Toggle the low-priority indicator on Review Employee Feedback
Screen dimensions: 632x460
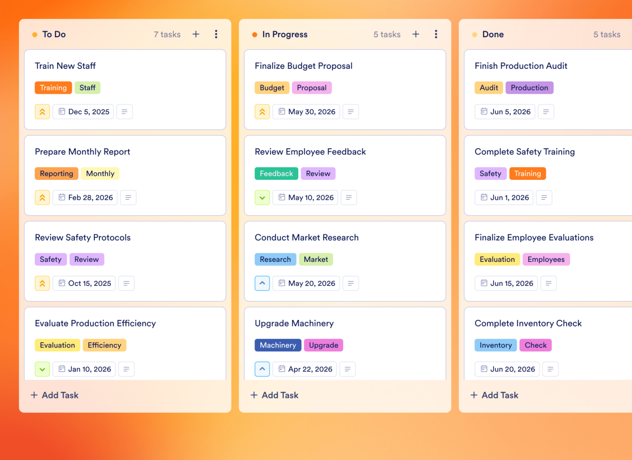click(262, 197)
